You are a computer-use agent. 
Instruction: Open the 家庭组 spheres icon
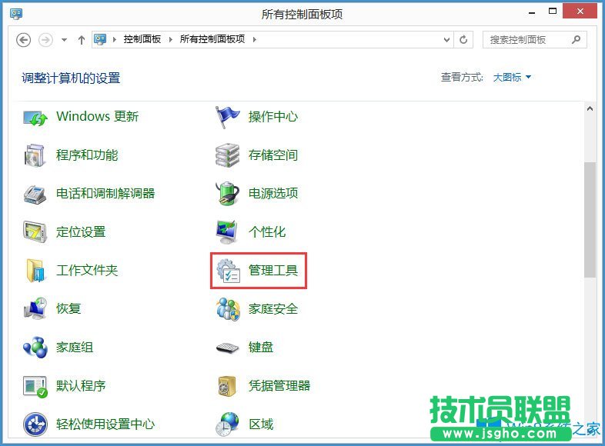[x=35, y=348]
